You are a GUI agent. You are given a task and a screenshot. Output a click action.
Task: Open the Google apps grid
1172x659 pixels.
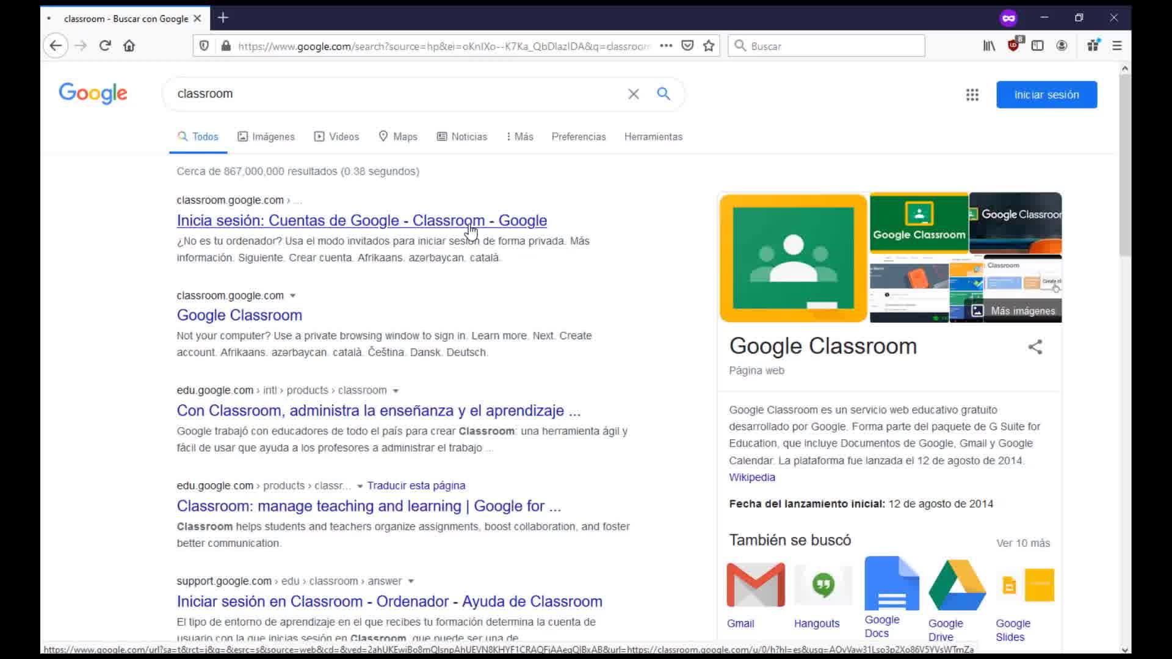[972, 95]
